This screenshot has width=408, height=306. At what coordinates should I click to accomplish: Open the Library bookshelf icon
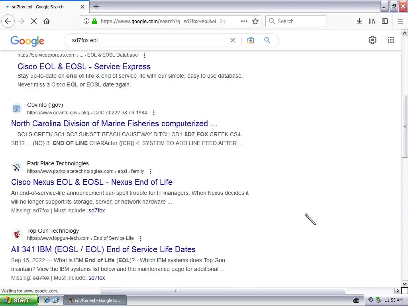372,21
